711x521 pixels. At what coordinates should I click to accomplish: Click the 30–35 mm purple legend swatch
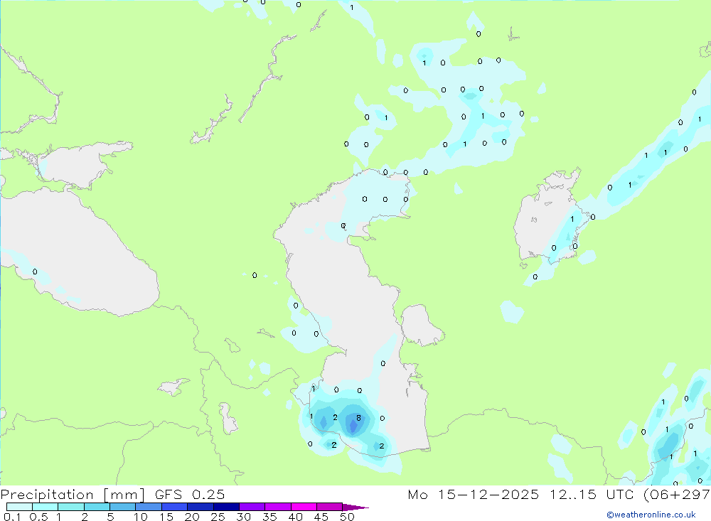tap(252, 507)
